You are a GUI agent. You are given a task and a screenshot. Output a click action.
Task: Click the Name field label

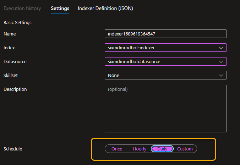click(x=10, y=34)
